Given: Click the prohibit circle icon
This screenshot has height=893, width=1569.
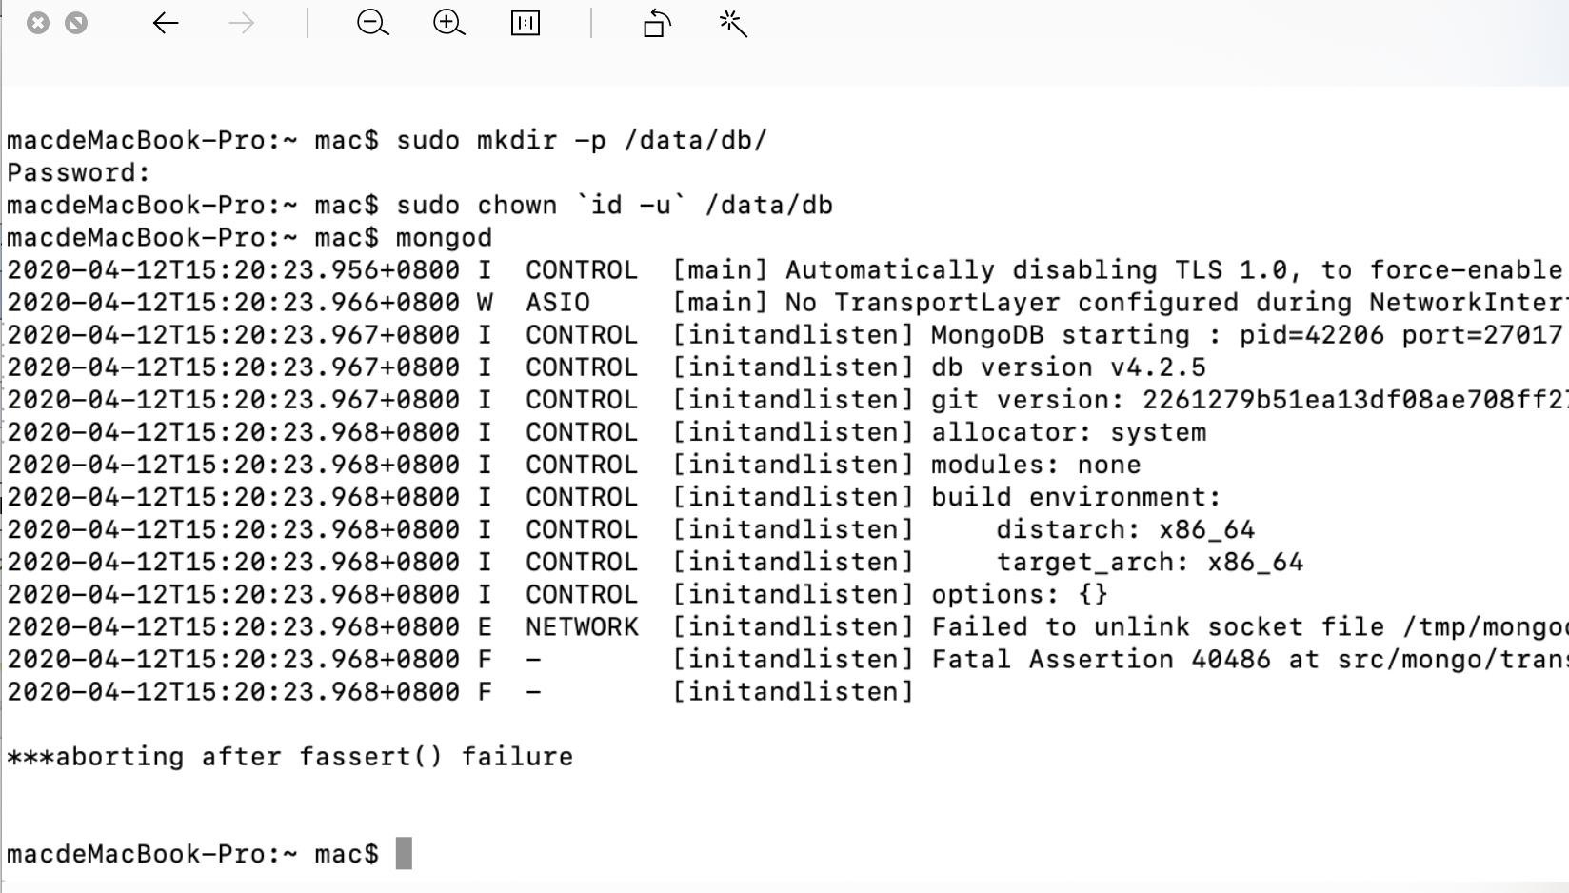Looking at the screenshot, I should 74,23.
